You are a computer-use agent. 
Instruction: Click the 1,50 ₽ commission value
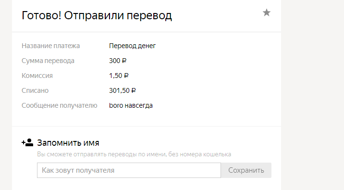pos(119,76)
